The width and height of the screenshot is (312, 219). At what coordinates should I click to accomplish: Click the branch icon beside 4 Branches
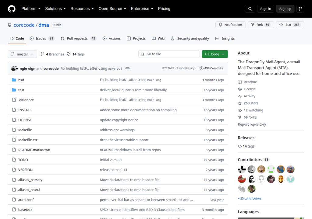42,54
